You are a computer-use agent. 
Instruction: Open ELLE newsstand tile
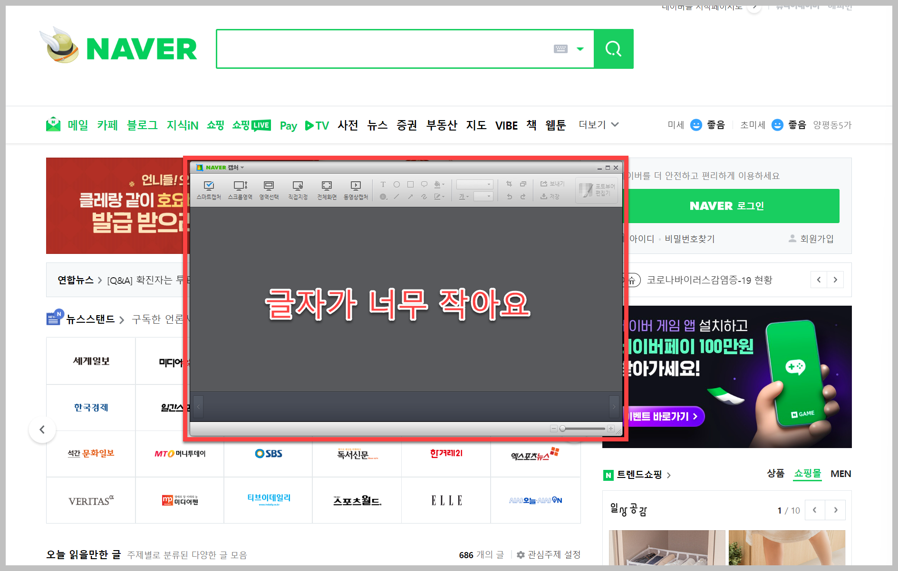446,500
